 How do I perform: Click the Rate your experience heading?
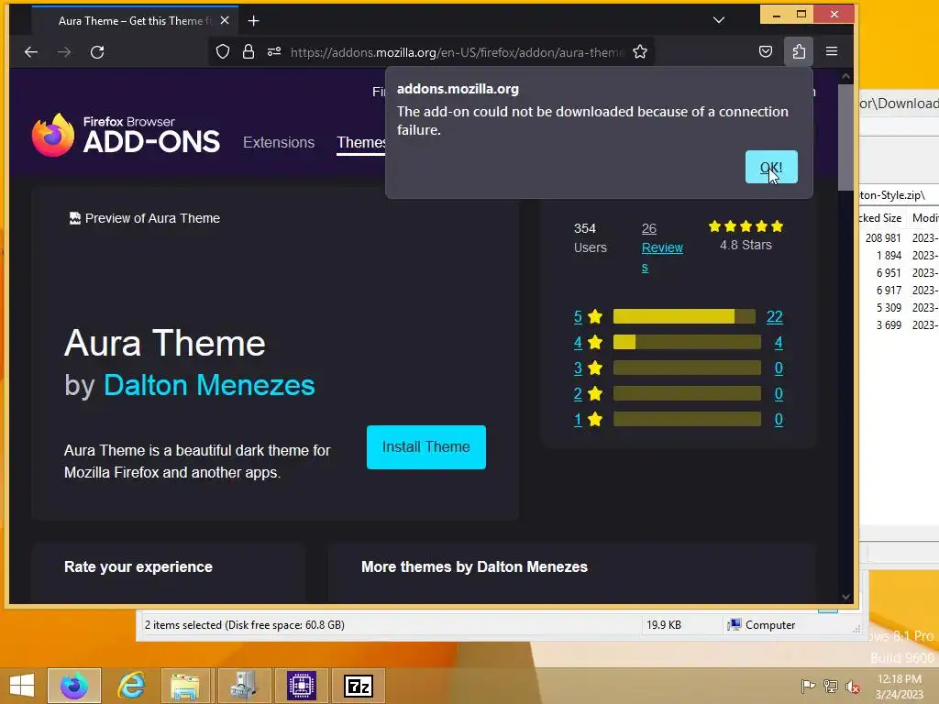pyautogui.click(x=138, y=566)
